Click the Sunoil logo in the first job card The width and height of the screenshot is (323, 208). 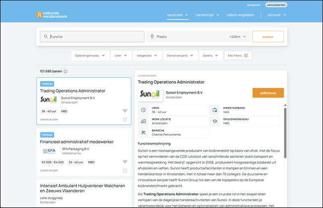49,100
